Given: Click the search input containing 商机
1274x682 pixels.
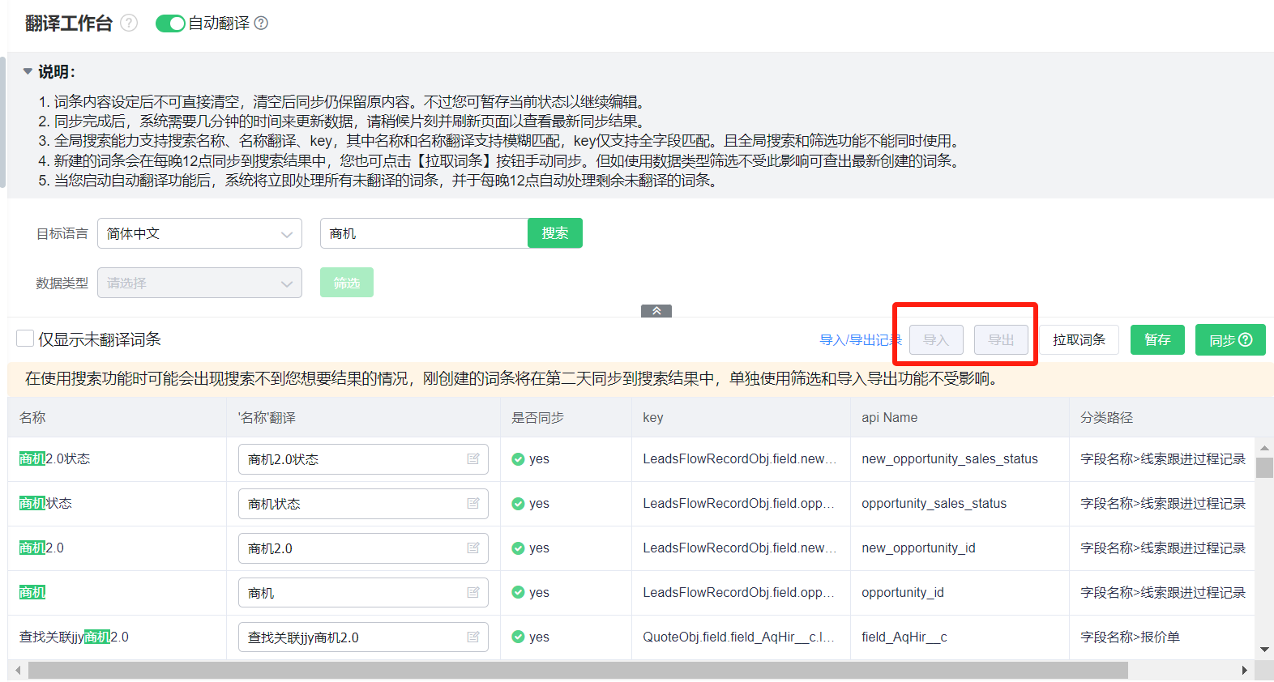Looking at the screenshot, I should point(424,233).
